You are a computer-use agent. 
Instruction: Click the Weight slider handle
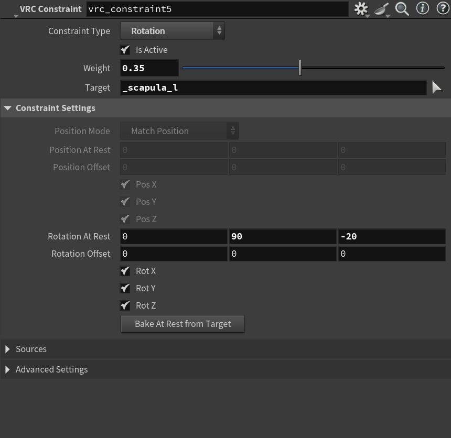(300, 68)
